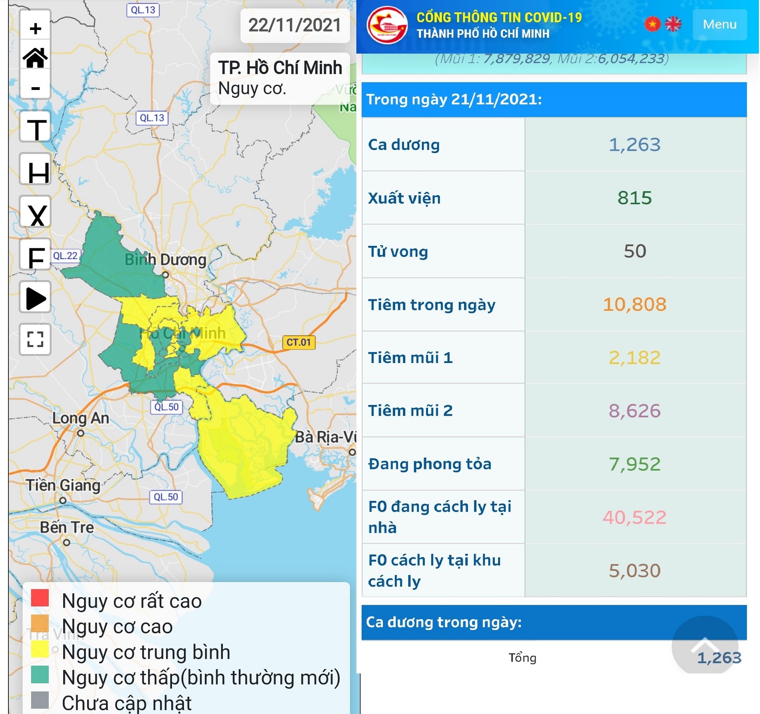The image size is (760, 714).
Task: Open the Menu button
Action: (720, 24)
